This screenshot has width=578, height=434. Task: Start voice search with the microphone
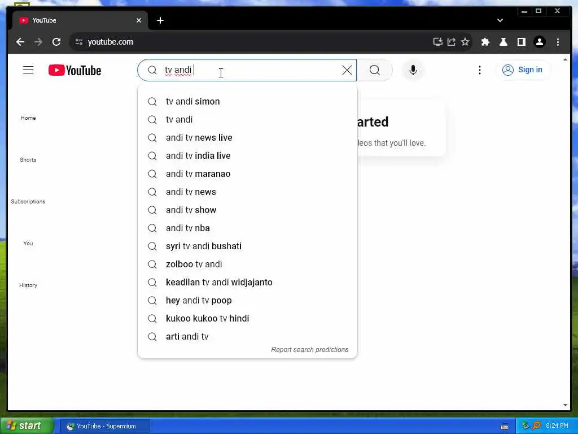coord(413,70)
